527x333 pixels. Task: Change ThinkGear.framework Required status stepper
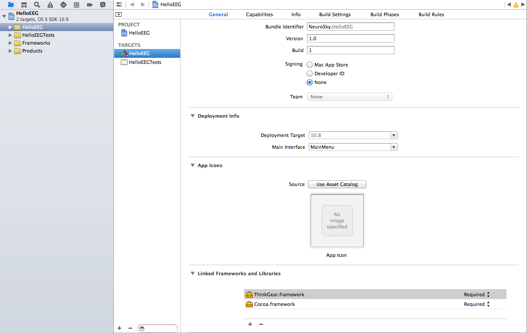(x=488, y=294)
